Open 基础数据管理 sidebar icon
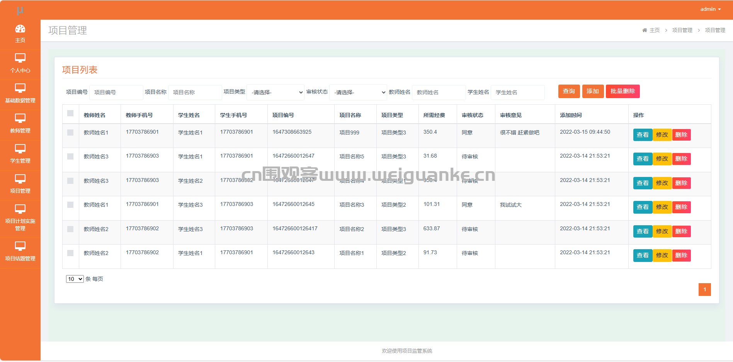 [20, 88]
